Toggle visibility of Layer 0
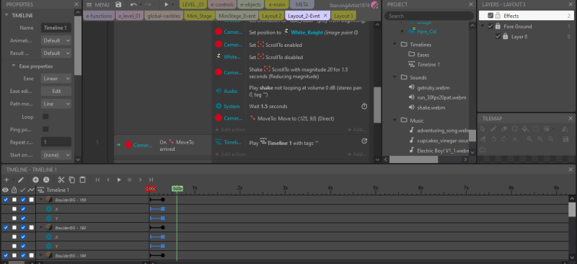Image resolution: width=577 pixels, height=264 pixels. (498, 37)
